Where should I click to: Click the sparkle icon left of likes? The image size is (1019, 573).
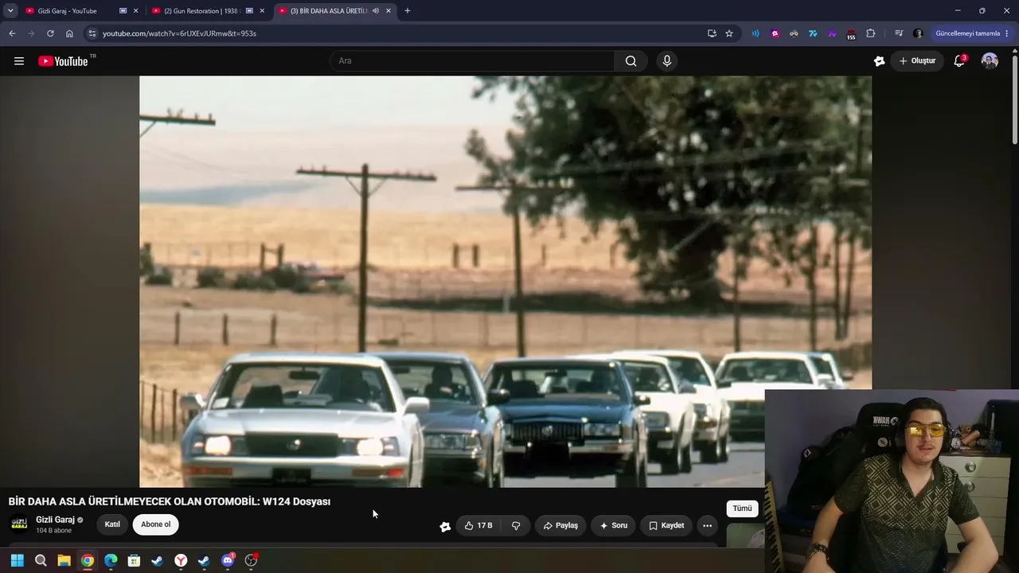pos(445,526)
